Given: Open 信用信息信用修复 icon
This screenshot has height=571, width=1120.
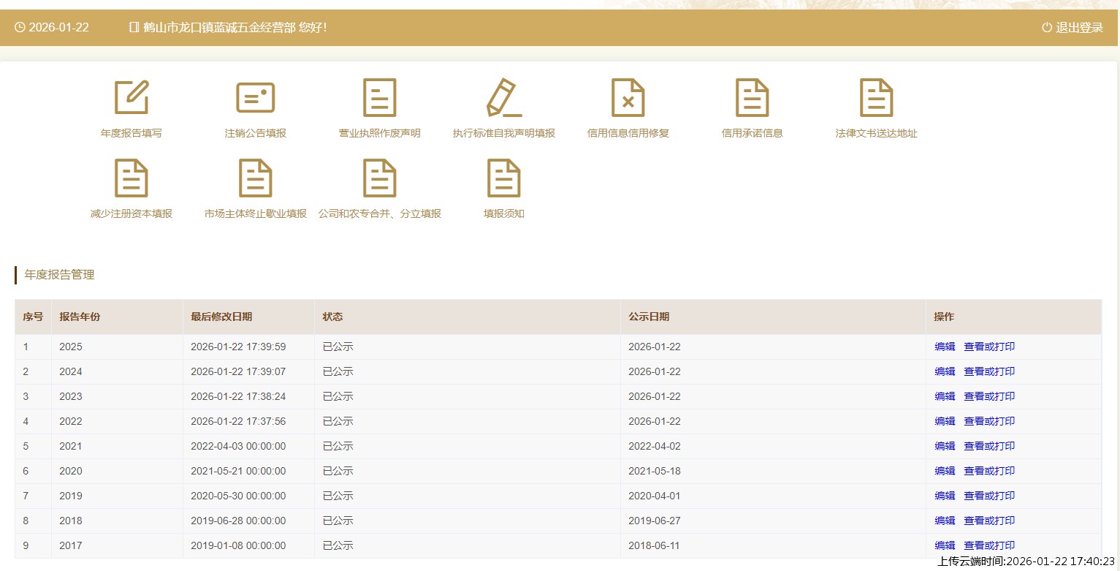Looking at the screenshot, I should (x=628, y=97).
